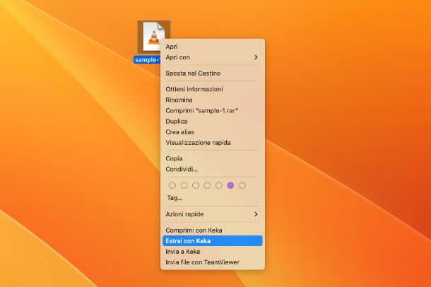Image resolution: width=431 pixels, height=287 pixels.
Task: Select the leftmost empty tag circle
Action: 172,185
